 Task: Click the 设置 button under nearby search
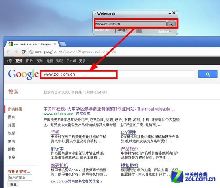(13, 184)
